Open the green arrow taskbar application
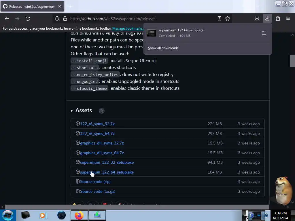Image resolution: width=295 pixels, height=221 pixels. (x=97, y=215)
